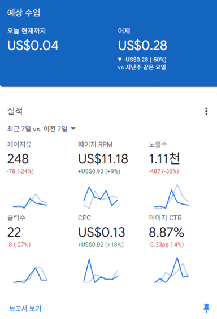Pin the 실적 card with pushpin icon
The width and height of the screenshot is (217, 319).
point(206,308)
